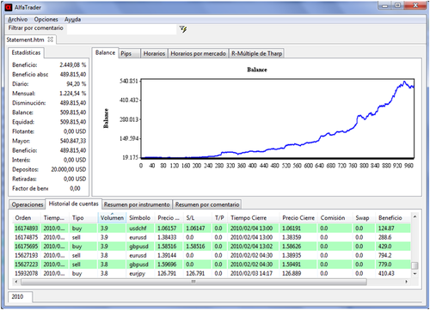This screenshot has height=310, width=430.
Task: Select order row 16175695
Action: coord(212,246)
